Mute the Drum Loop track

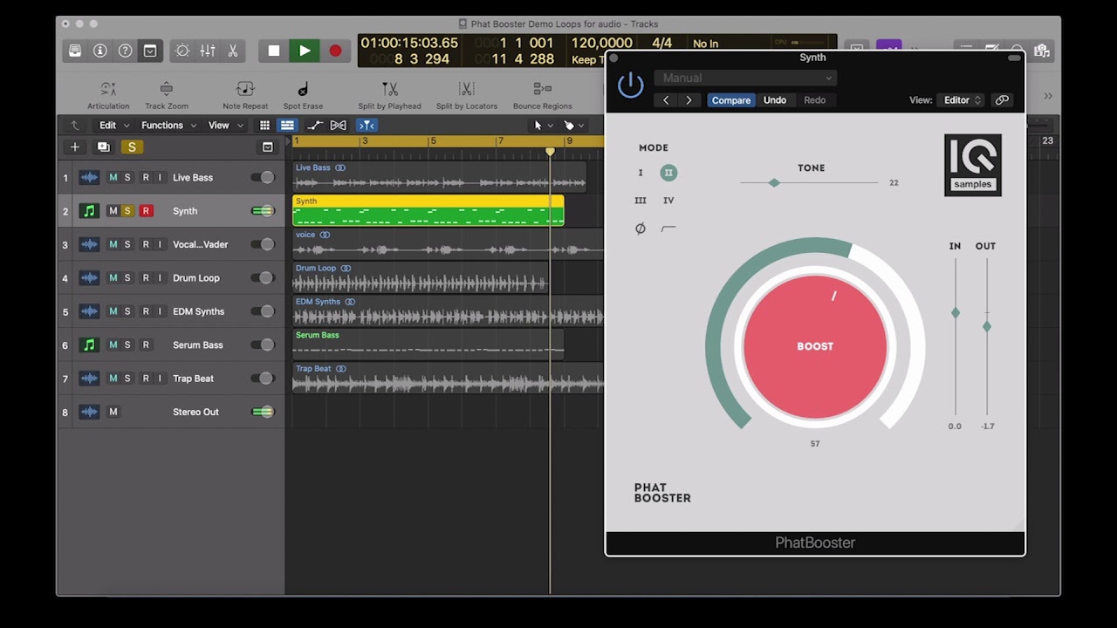pyautogui.click(x=113, y=278)
